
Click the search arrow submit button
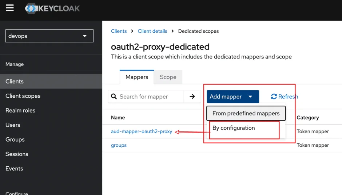click(x=192, y=97)
